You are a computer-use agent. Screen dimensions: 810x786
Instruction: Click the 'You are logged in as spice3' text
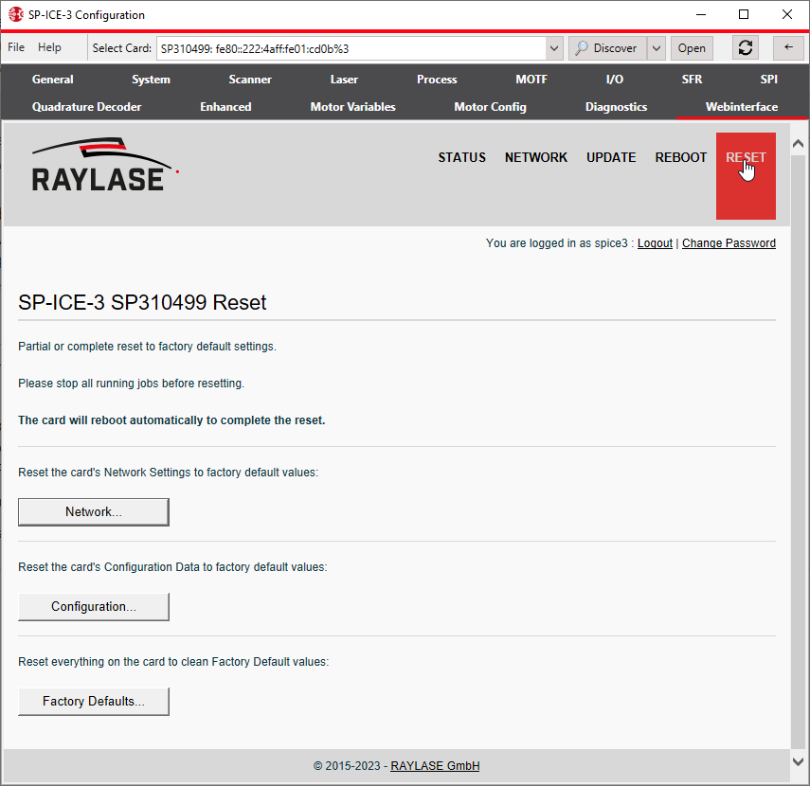coord(556,243)
